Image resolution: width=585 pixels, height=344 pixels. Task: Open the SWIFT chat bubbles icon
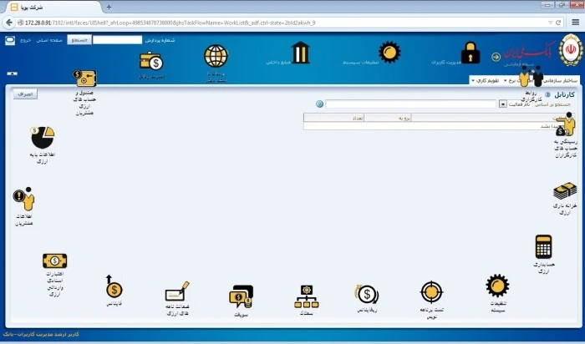[x=241, y=296]
